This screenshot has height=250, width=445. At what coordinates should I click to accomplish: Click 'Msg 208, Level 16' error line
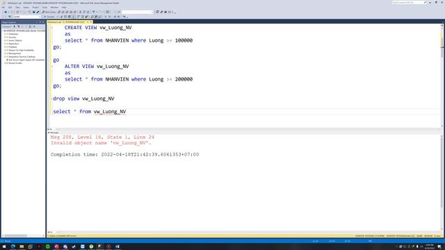coord(102,137)
